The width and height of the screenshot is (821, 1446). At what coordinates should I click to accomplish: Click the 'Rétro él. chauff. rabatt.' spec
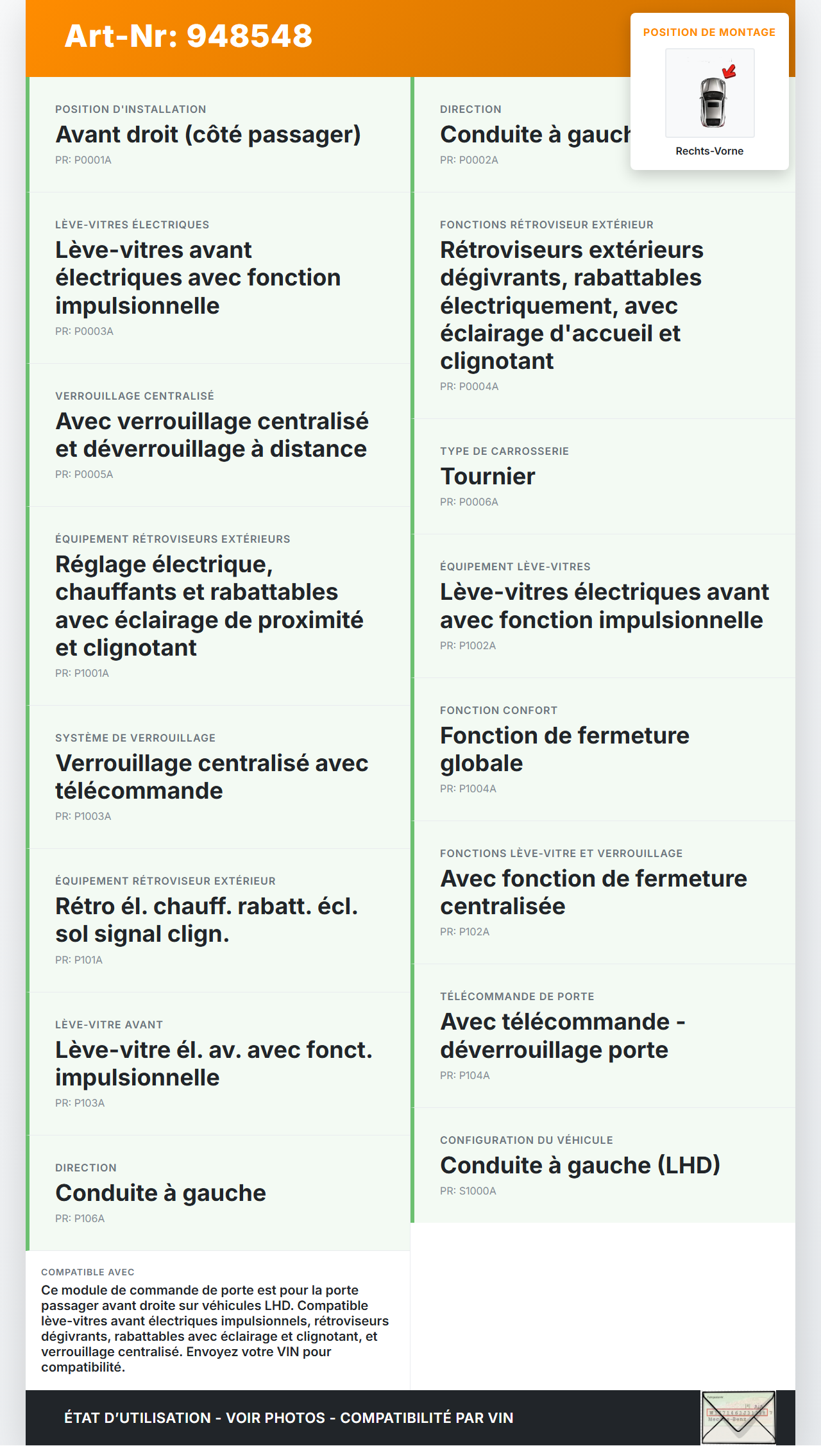click(x=207, y=920)
